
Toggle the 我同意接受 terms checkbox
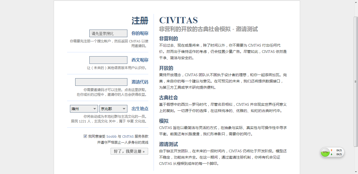click(85, 136)
